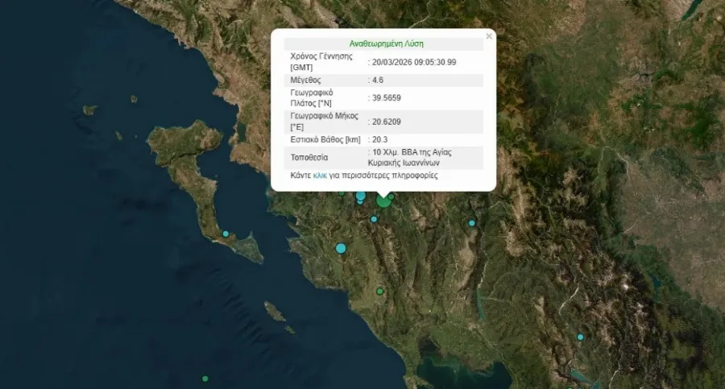725x389 pixels.
Task: Select the cyan earthquake marker on southern Corfu
Action: 226,234
